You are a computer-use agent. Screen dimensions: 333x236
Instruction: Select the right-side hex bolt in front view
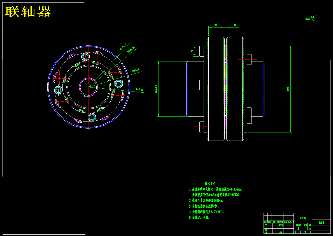pos(119,84)
